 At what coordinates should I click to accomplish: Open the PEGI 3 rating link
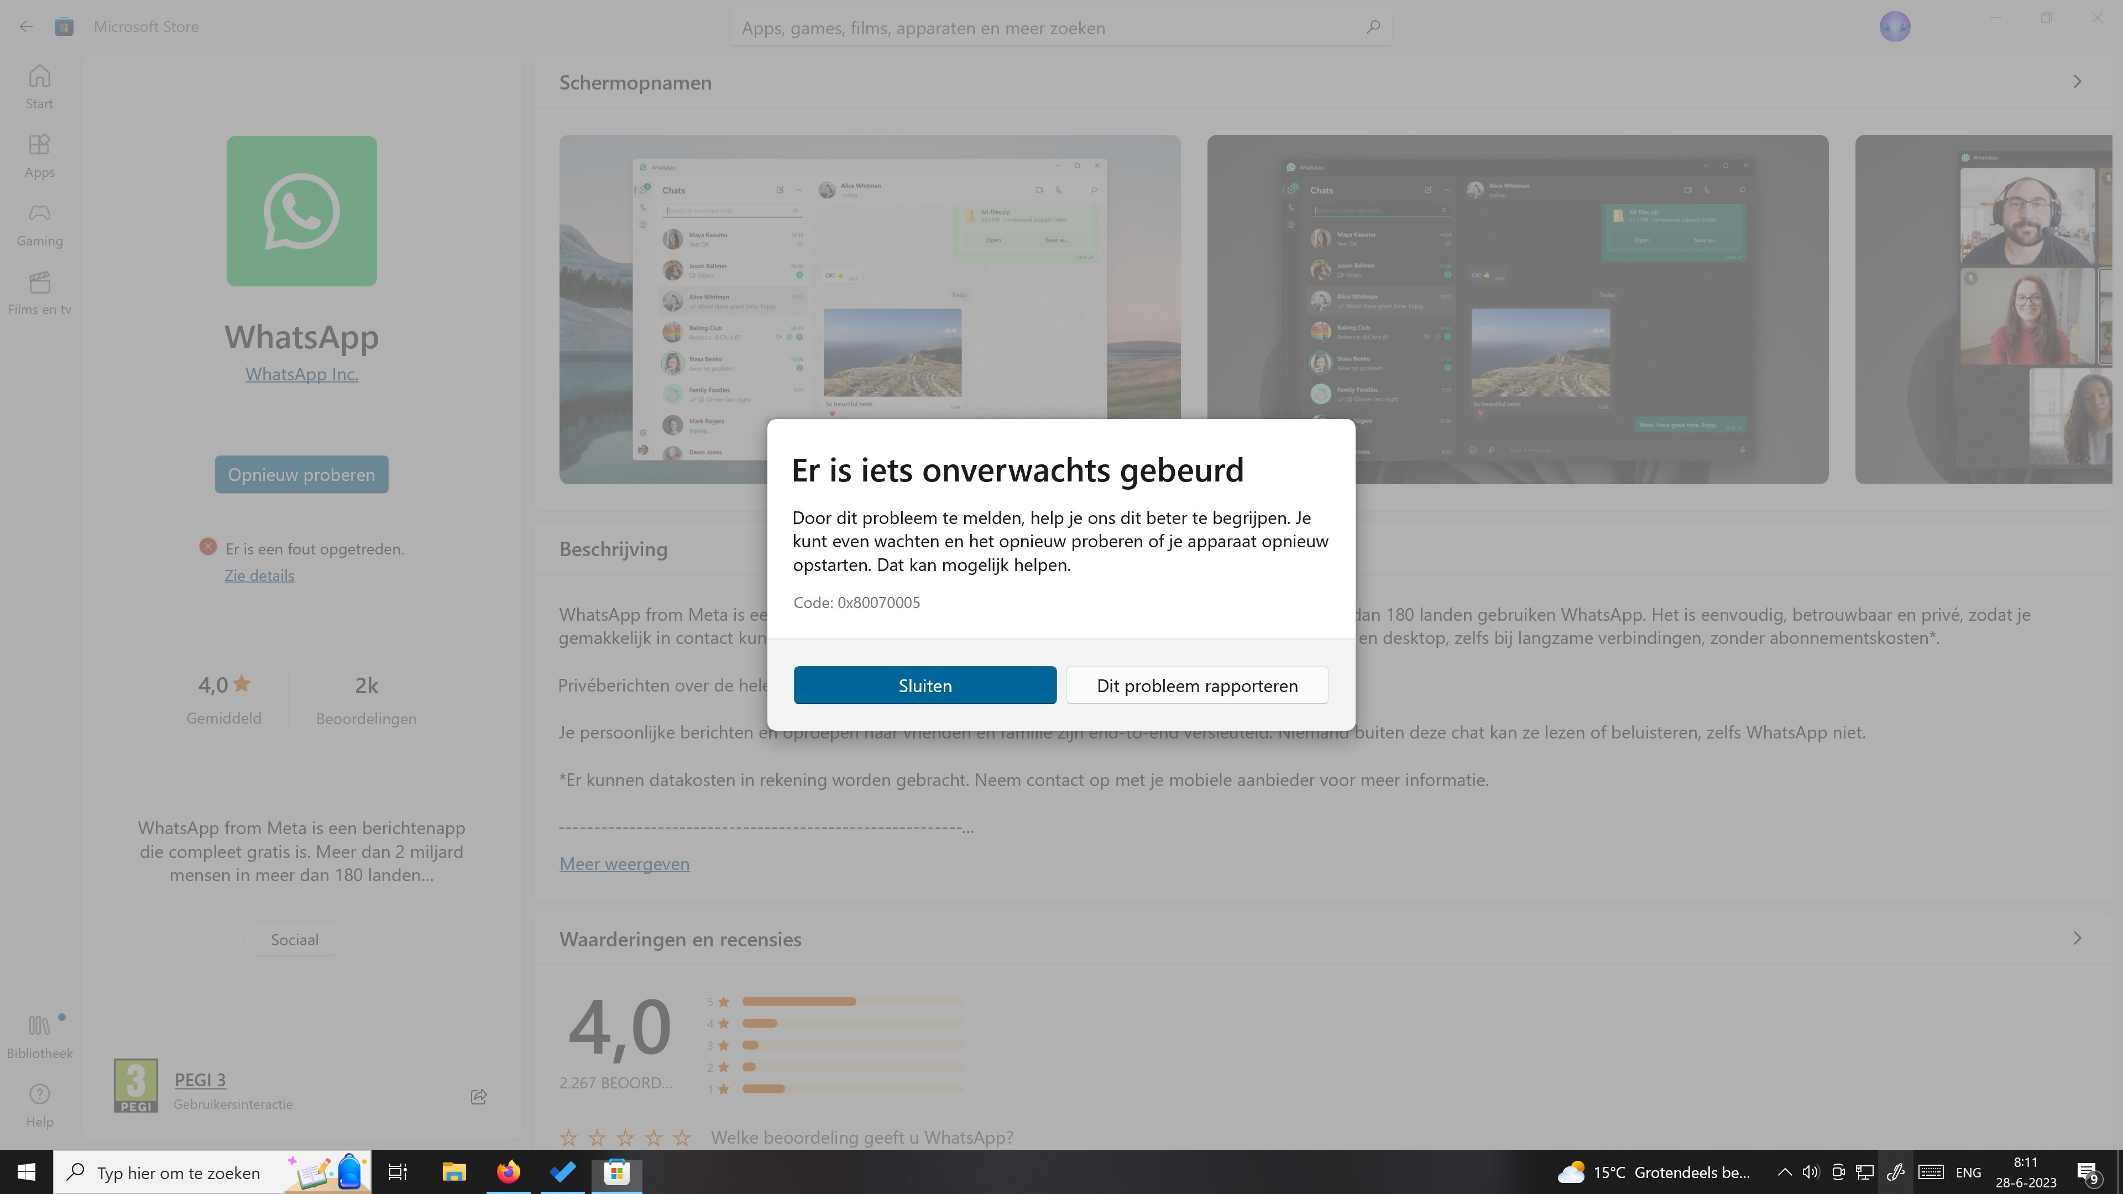tap(200, 1080)
